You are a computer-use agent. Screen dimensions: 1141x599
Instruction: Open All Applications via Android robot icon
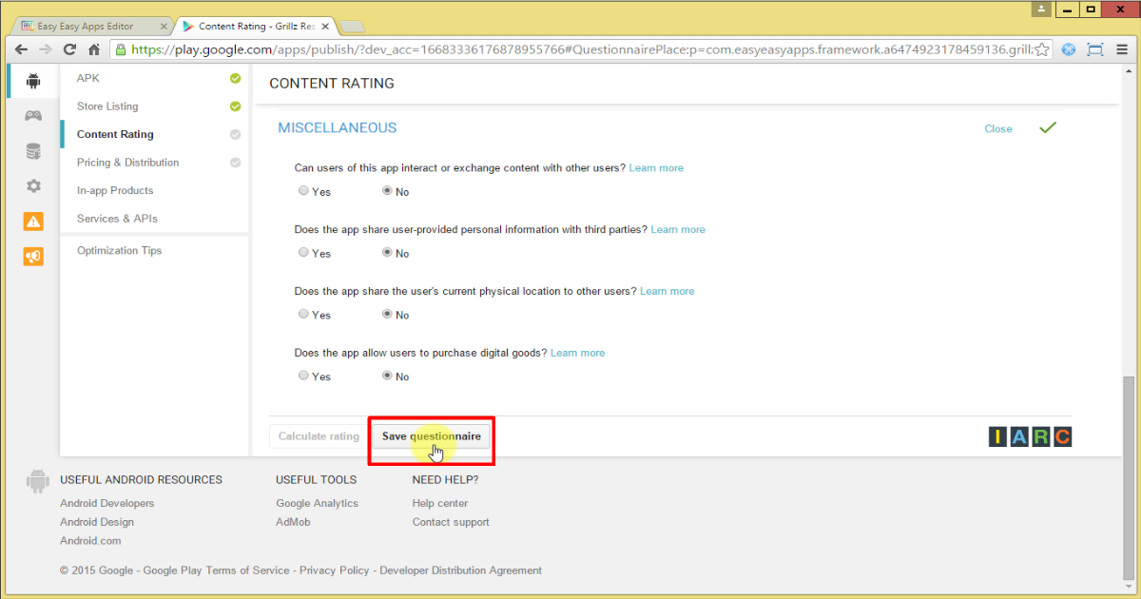pyautogui.click(x=32, y=80)
